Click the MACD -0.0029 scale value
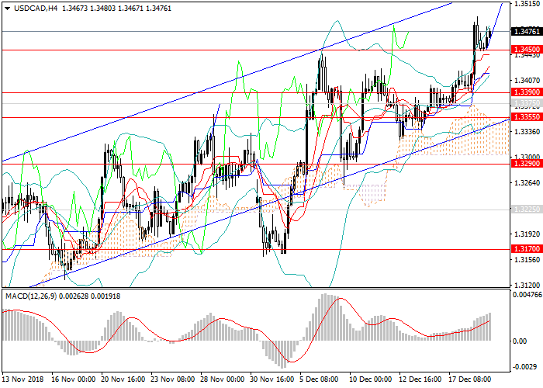The image size is (543, 388). [524, 365]
